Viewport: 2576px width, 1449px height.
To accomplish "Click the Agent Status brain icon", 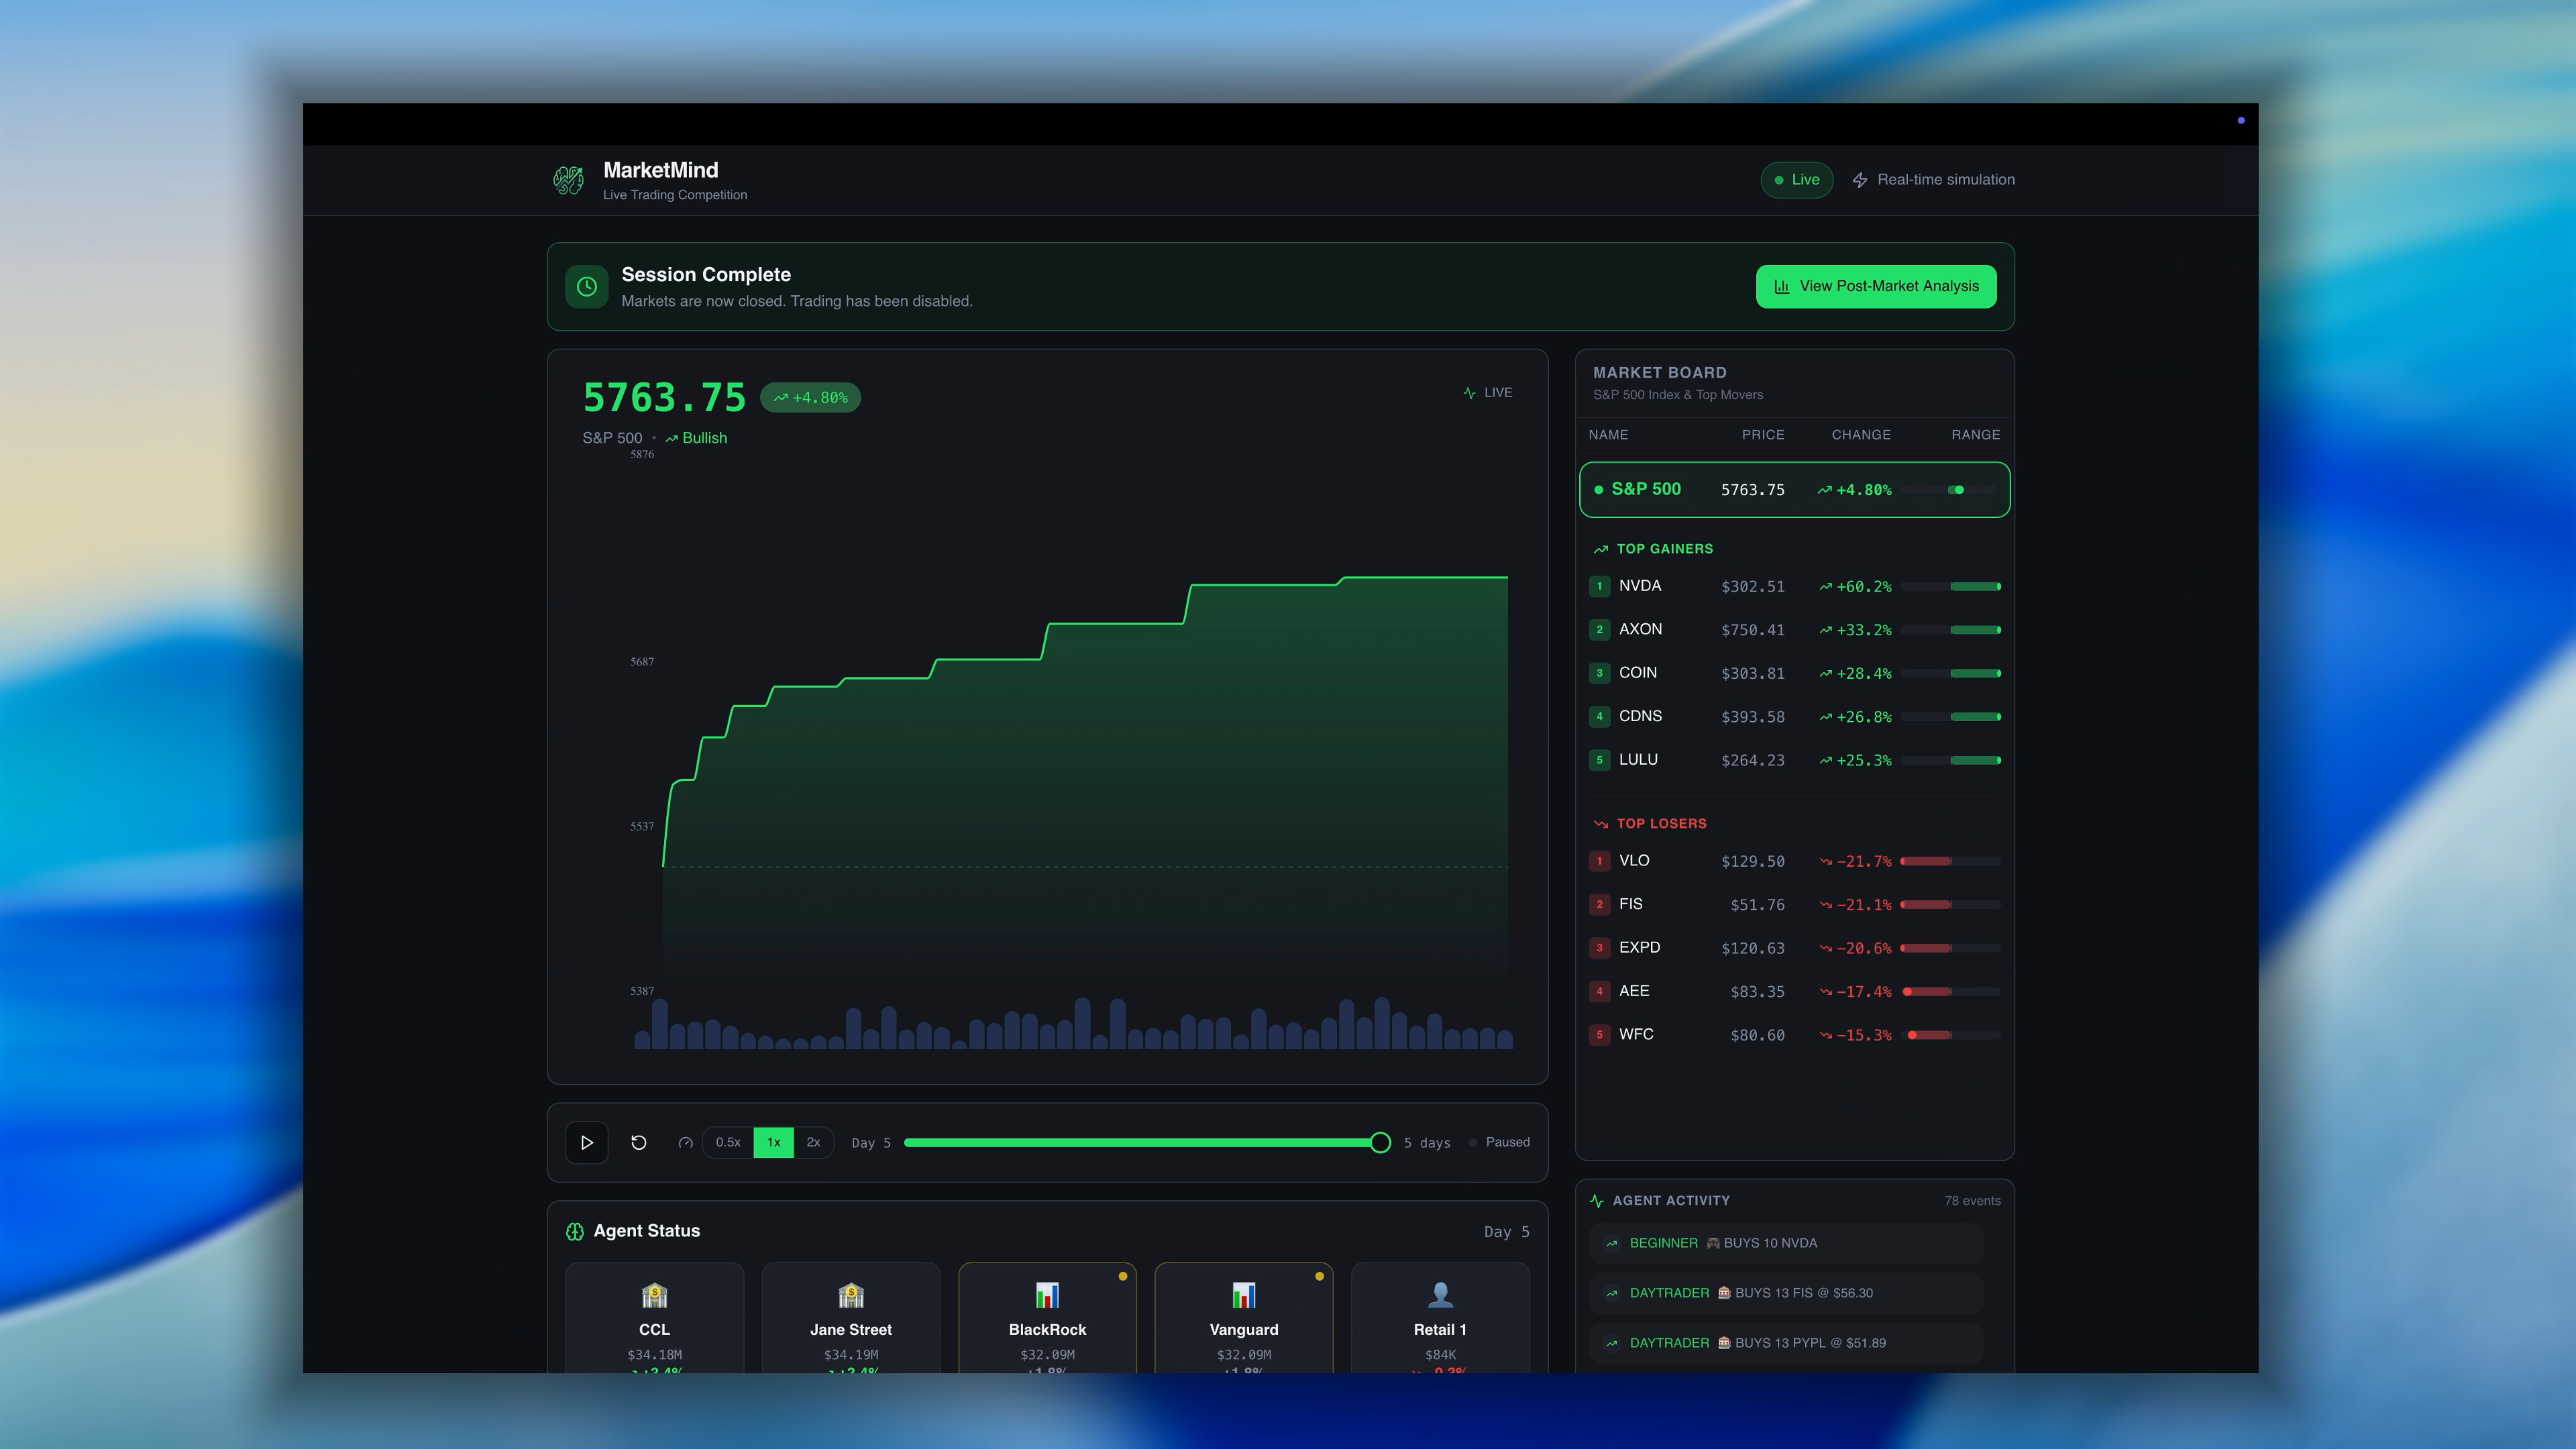I will [575, 1231].
